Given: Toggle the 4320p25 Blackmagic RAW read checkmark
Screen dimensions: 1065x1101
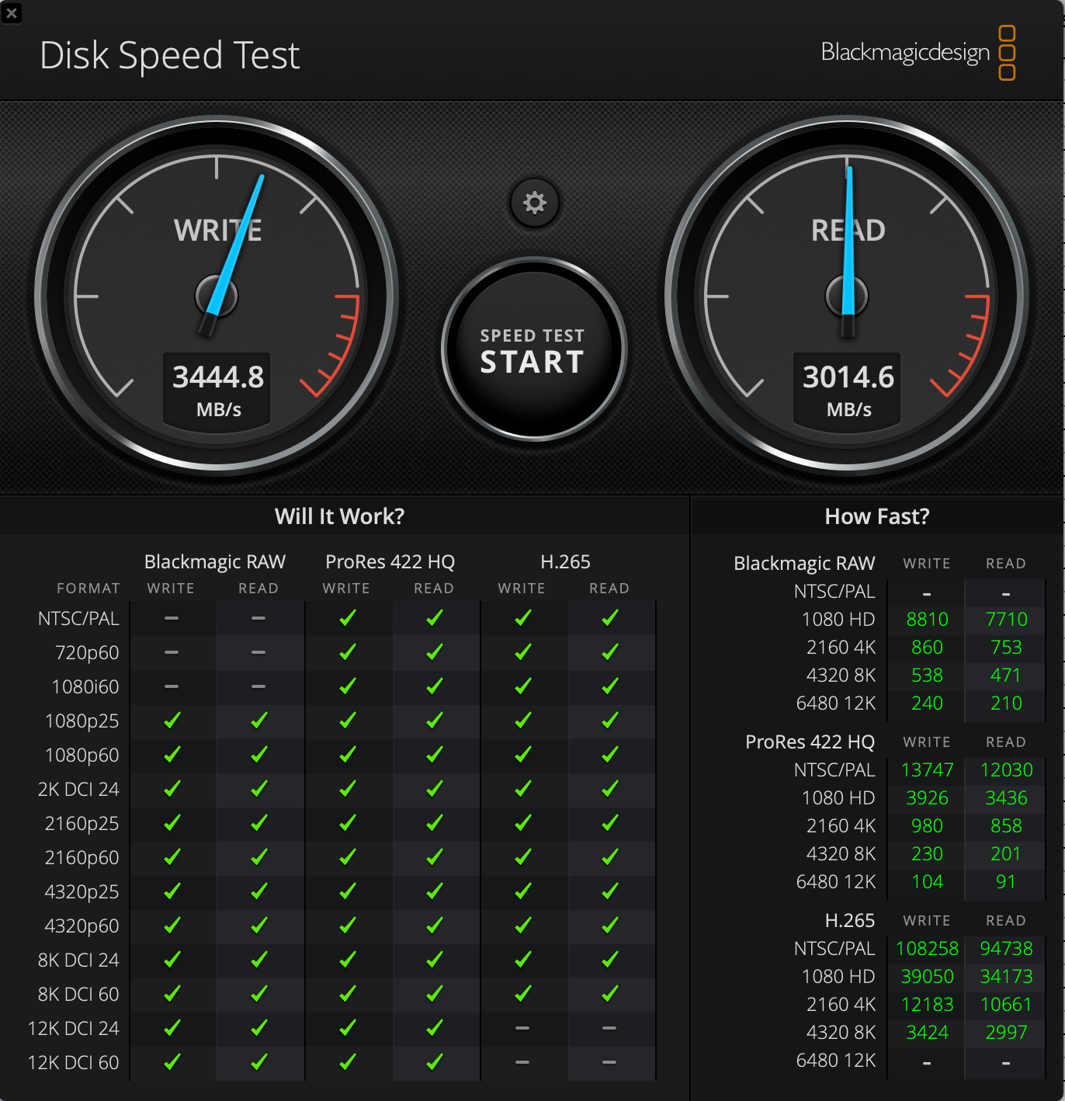Looking at the screenshot, I should point(258,891).
